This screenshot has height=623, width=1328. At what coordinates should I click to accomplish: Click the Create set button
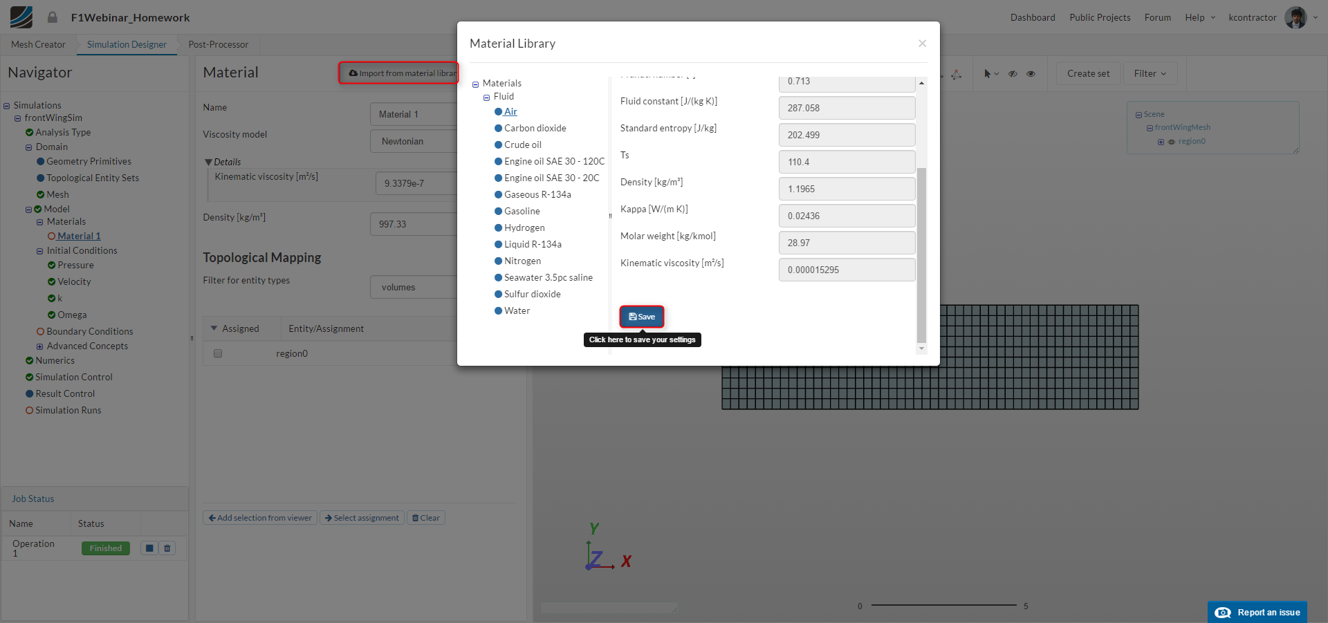[x=1088, y=74]
